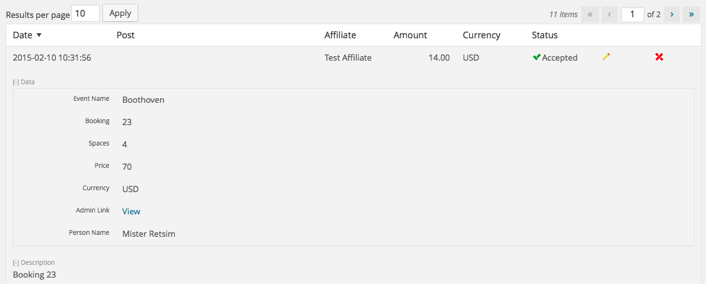Click the previous page arrow
This screenshot has width=706, height=284.
click(609, 14)
